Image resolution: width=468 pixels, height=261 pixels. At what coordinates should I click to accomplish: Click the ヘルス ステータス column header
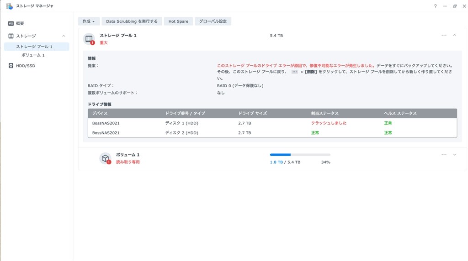(400, 113)
